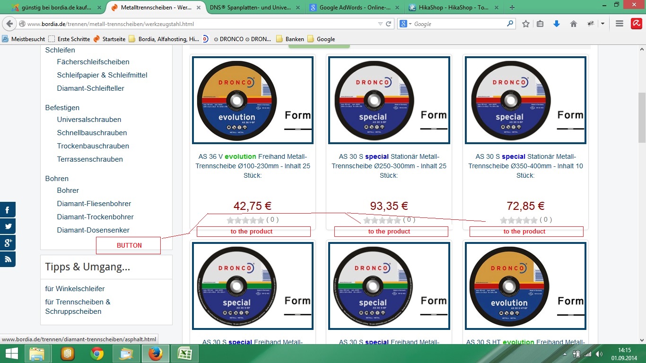Click the volume speaker tray icon
The height and width of the screenshot is (363, 646).
(x=599, y=354)
